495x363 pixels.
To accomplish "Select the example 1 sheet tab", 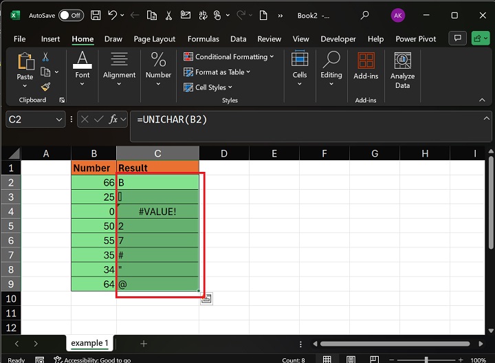I will point(89,343).
